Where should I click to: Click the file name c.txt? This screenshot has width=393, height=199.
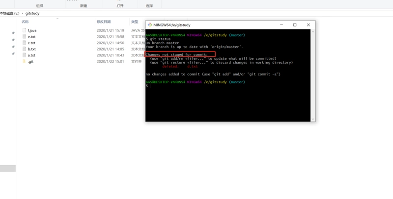coord(31,43)
